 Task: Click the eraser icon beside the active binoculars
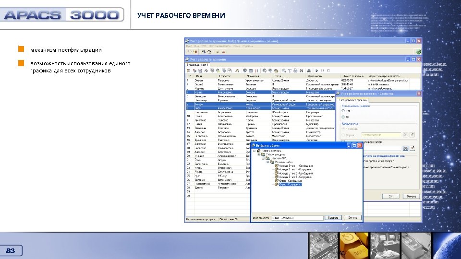click(x=412, y=148)
